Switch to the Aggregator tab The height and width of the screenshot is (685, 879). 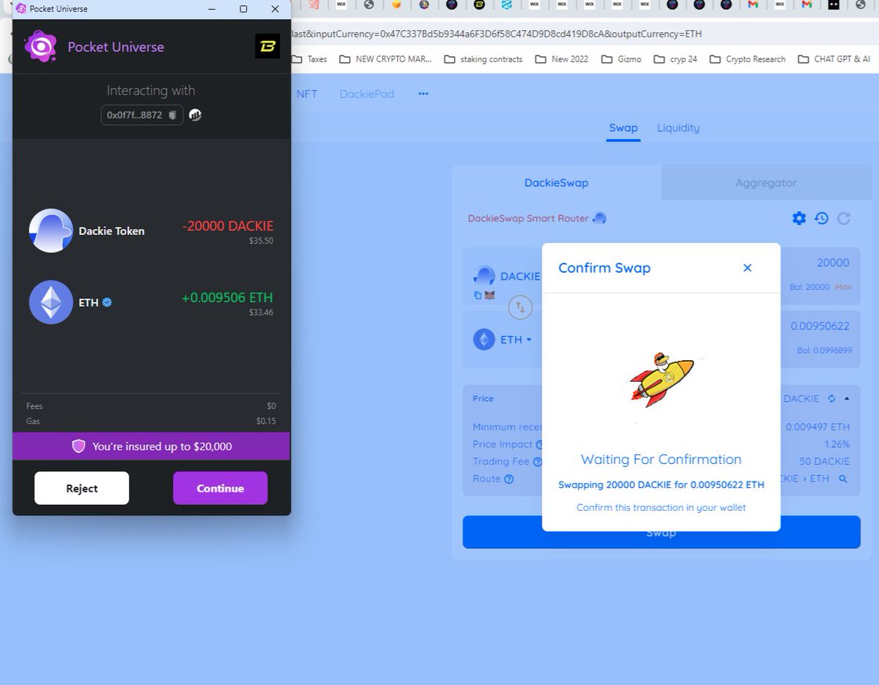pos(765,183)
